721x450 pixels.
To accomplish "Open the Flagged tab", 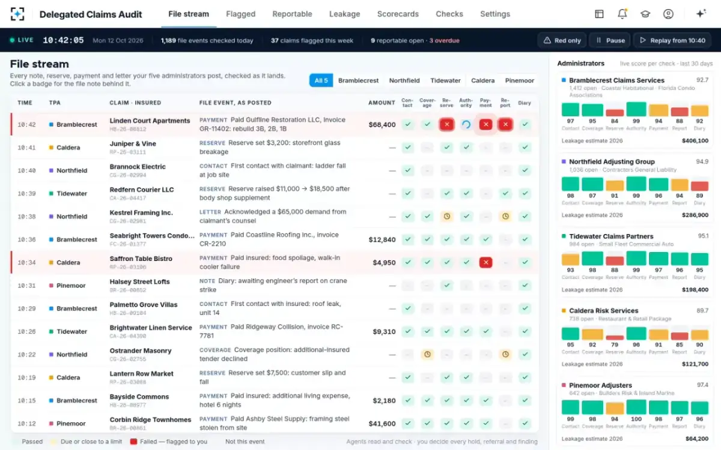I will pyautogui.click(x=240, y=14).
